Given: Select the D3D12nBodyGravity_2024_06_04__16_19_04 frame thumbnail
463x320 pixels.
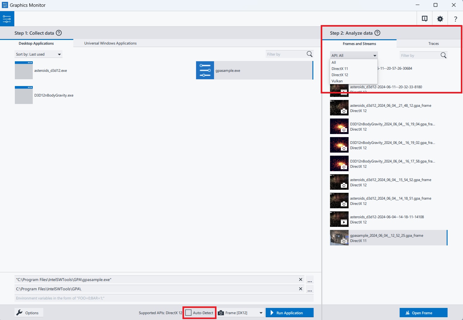Looking at the screenshot, I should coord(339,126).
